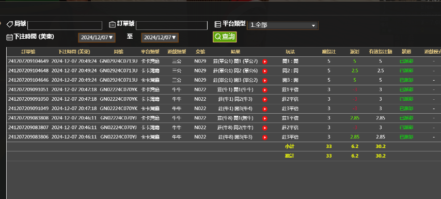
Task: Play video replay for order 241207209104646
Action: [265, 81]
